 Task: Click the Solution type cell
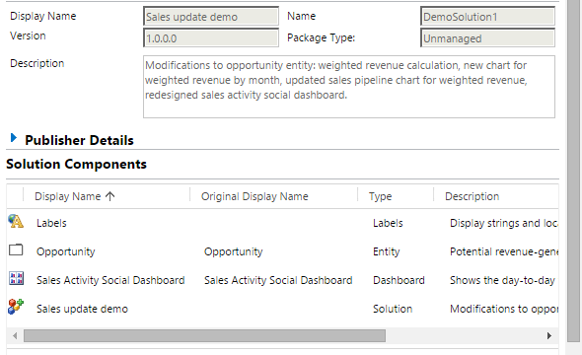click(393, 309)
